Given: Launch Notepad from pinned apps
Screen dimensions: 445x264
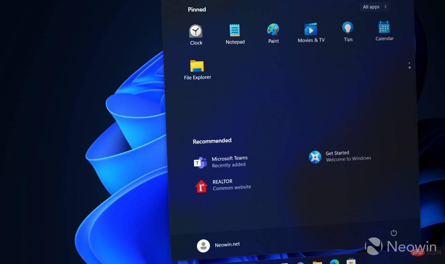Looking at the screenshot, I should pyautogui.click(x=235, y=34).
